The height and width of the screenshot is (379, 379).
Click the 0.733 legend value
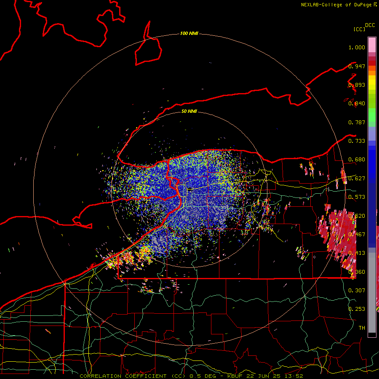coord(357,141)
